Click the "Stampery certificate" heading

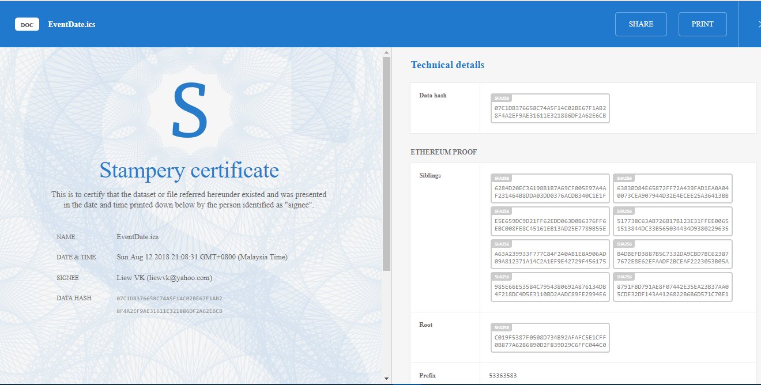[x=189, y=170]
